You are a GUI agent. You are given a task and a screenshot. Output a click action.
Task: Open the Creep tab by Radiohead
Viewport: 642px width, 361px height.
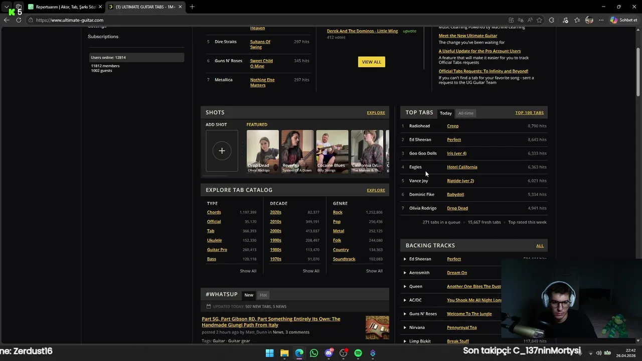coord(452,126)
